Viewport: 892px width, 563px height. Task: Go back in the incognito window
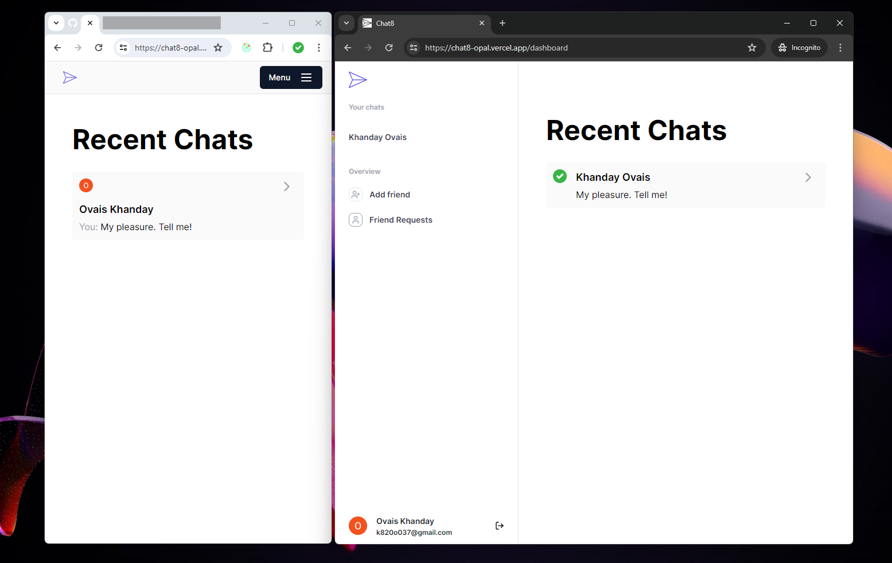pyautogui.click(x=348, y=48)
